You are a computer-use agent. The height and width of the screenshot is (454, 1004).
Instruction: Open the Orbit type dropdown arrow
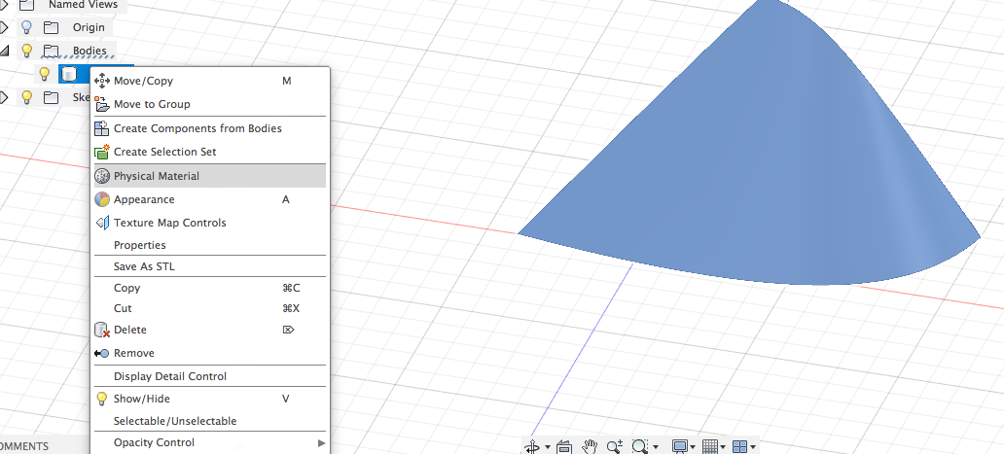pos(547,447)
